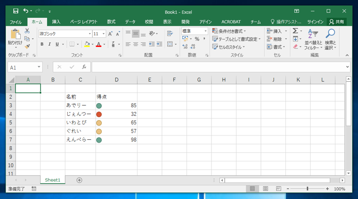The width and height of the screenshot is (358, 199).
Task: Click the percent style icon
Action: pyautogui.click(x=197, y=39)
